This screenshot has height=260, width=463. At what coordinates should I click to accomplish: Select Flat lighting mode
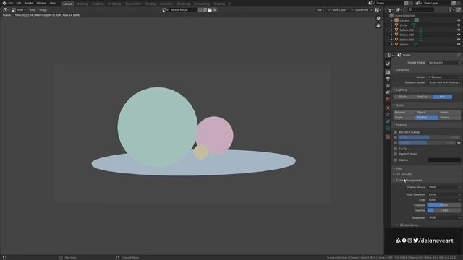click(442, 97)
